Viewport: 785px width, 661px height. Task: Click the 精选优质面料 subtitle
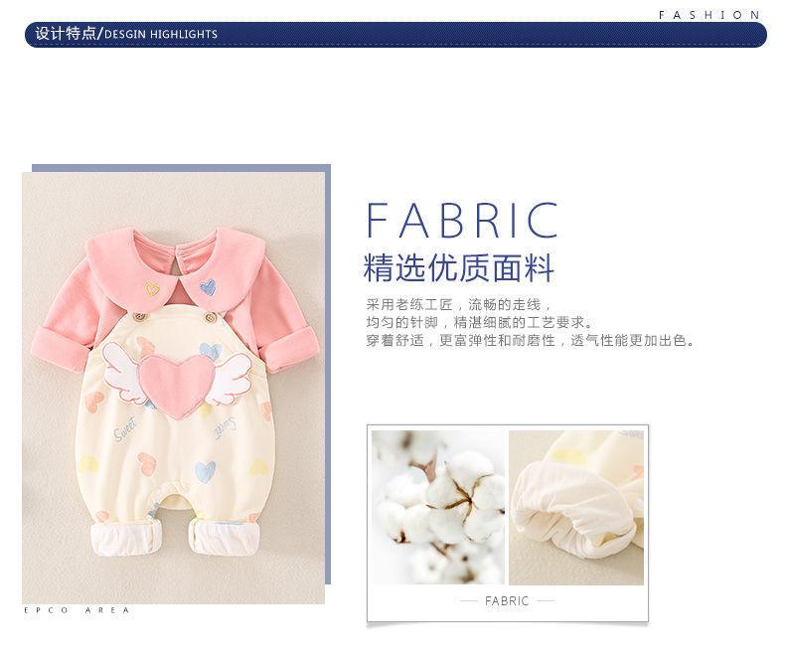pyautogui.click(x=459, y=268)
